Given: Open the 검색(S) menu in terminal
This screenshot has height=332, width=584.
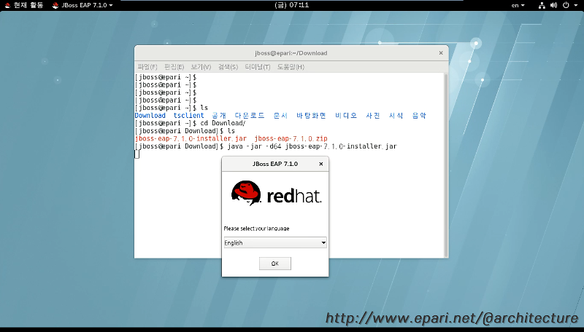Looking at the screenshot, I should [228, 67].
